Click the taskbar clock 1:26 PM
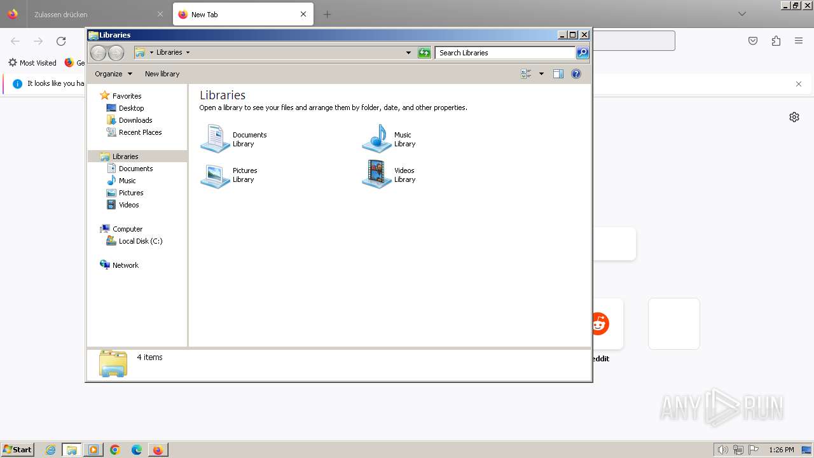 point(781,450)
